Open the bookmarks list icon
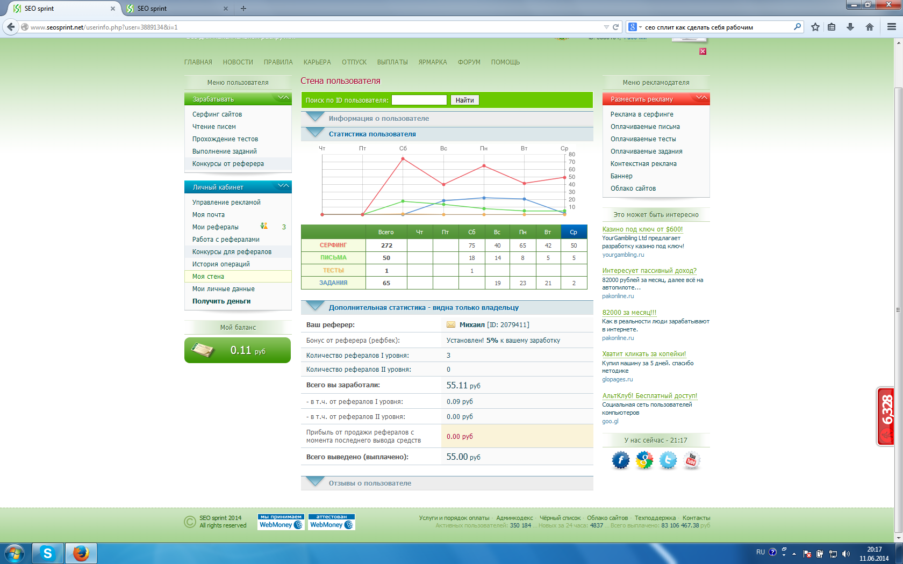 click(832, 27)
